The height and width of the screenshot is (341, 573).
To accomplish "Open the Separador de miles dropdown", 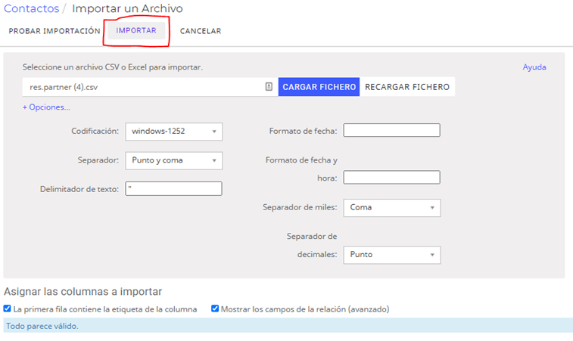I will [392, 208].
